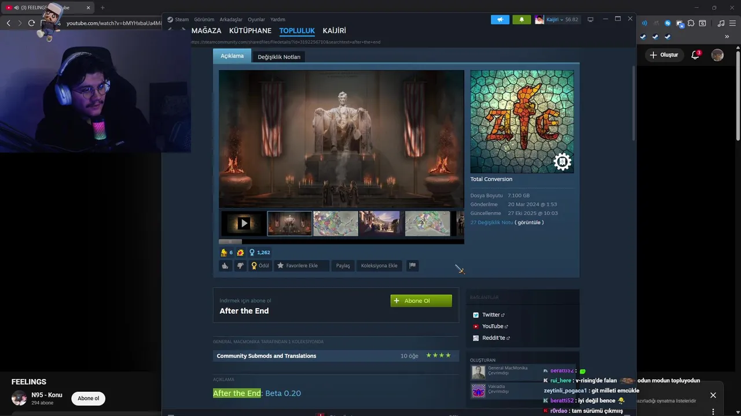The height and width of the screenshot is (416, 741).
Task: Select the Lincoln statue screenshot thumbnail
Action: pyautogui.click(x=290, y=223)
